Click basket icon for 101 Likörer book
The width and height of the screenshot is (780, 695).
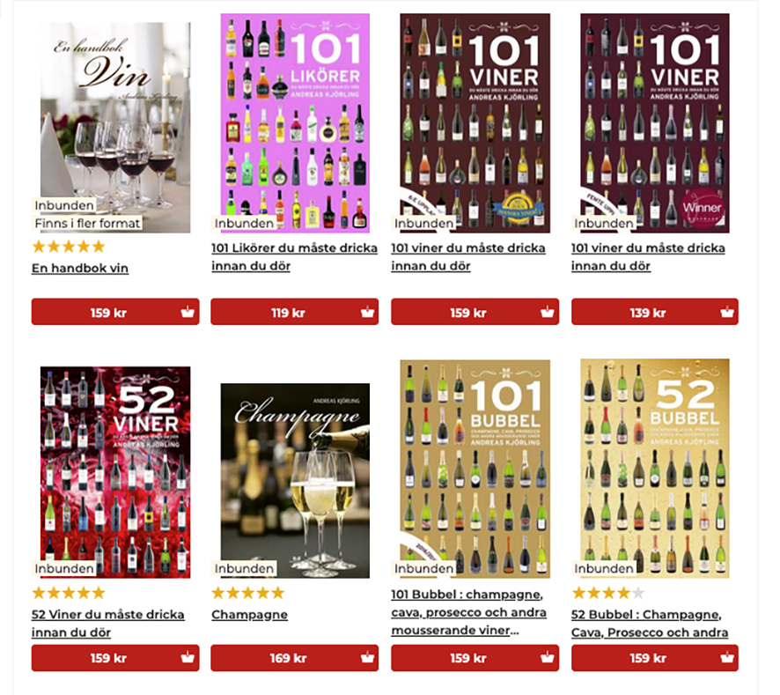pyautogui.click(x=368, y=312)
